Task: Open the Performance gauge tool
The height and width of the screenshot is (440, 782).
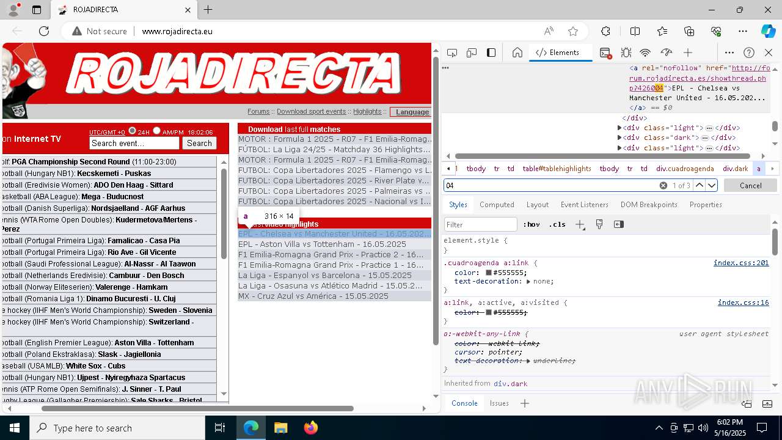Action: pyautogui.click(x=667, y=53)
